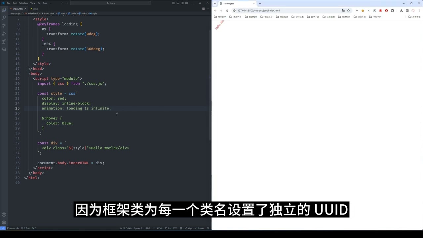The width and height of the screenshot is (423, 238).
Task: Click the remote window indicator in status bar
Action: click(x=3, y=228)
